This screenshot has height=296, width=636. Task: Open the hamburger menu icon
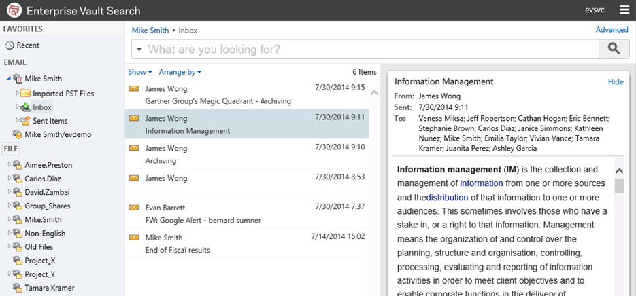click(x=624, y=10)
